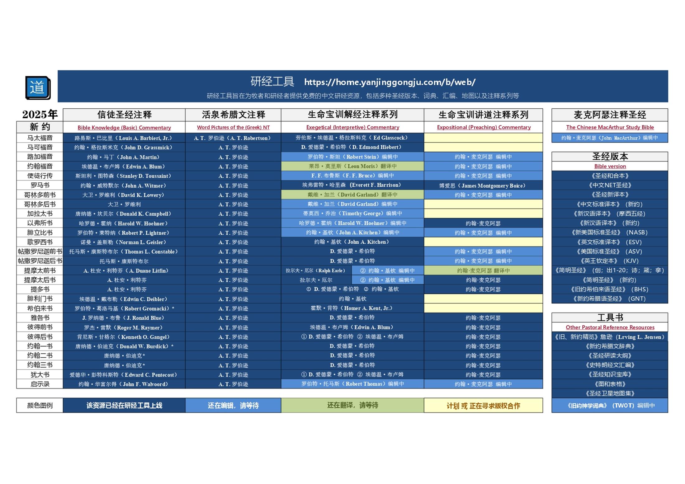This screenshot has width=685, height=484.
Task: Open 《新约希腊文辞典》 reference tool
Action: click(610, 346)
